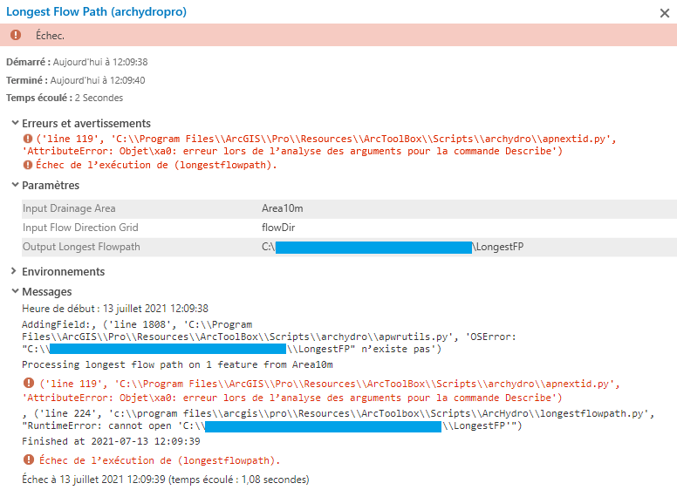Collapse the Erreurs et avertissements section
The image size is (677, 490).
[15, 123]
